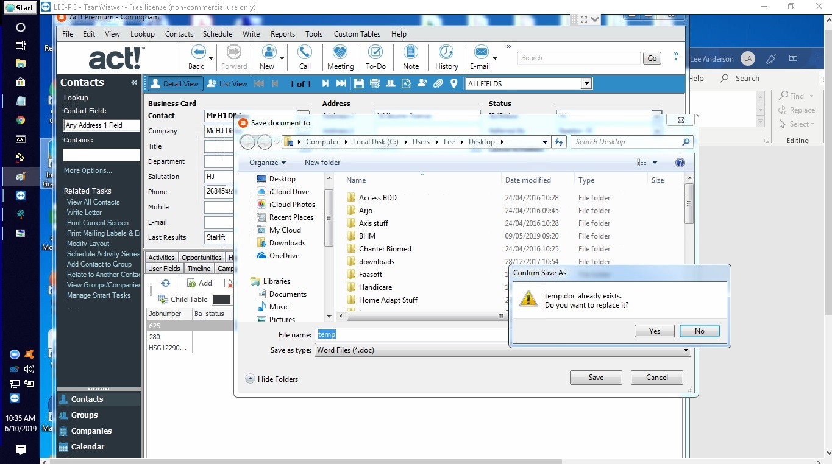Open the Lookup menu
This screenshot has width=832, height=464.
pyautogui.click(x=143, y=34)
